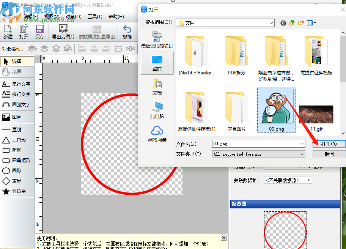The width and height of the screenshot is (346, 249).
Task: Select the 矩形 rectangle tool
Action: [x=17, y=150]
